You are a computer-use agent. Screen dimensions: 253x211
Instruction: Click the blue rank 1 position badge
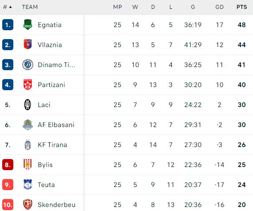point(8,25)
